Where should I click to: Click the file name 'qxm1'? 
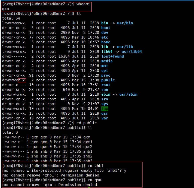click(88, 142)
